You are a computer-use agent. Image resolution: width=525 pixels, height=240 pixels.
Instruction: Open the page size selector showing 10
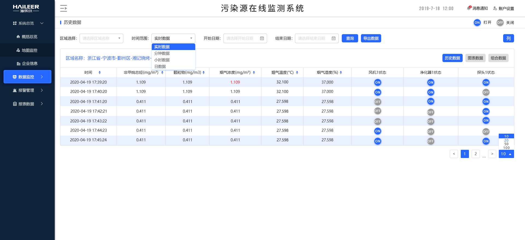pos(506,154)
